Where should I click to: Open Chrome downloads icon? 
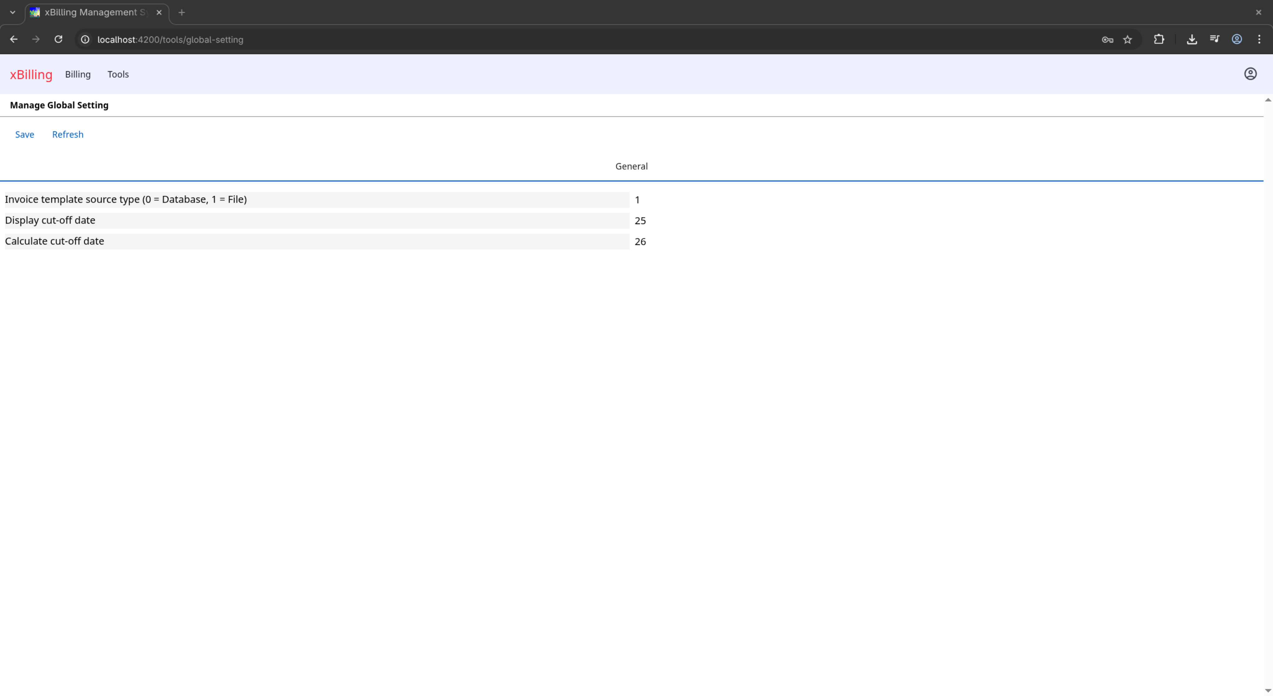click(1192, 39)
